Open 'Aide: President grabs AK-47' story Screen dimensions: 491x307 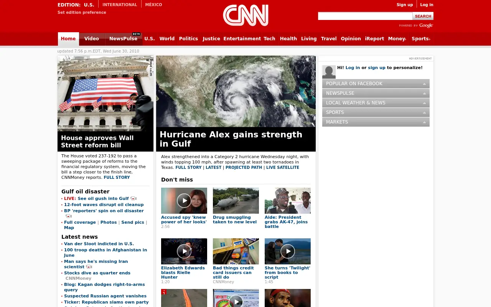click(286, 222)
